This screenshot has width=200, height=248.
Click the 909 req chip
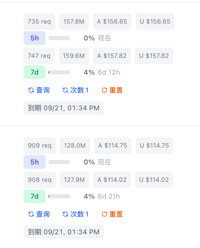pos(40,146)
